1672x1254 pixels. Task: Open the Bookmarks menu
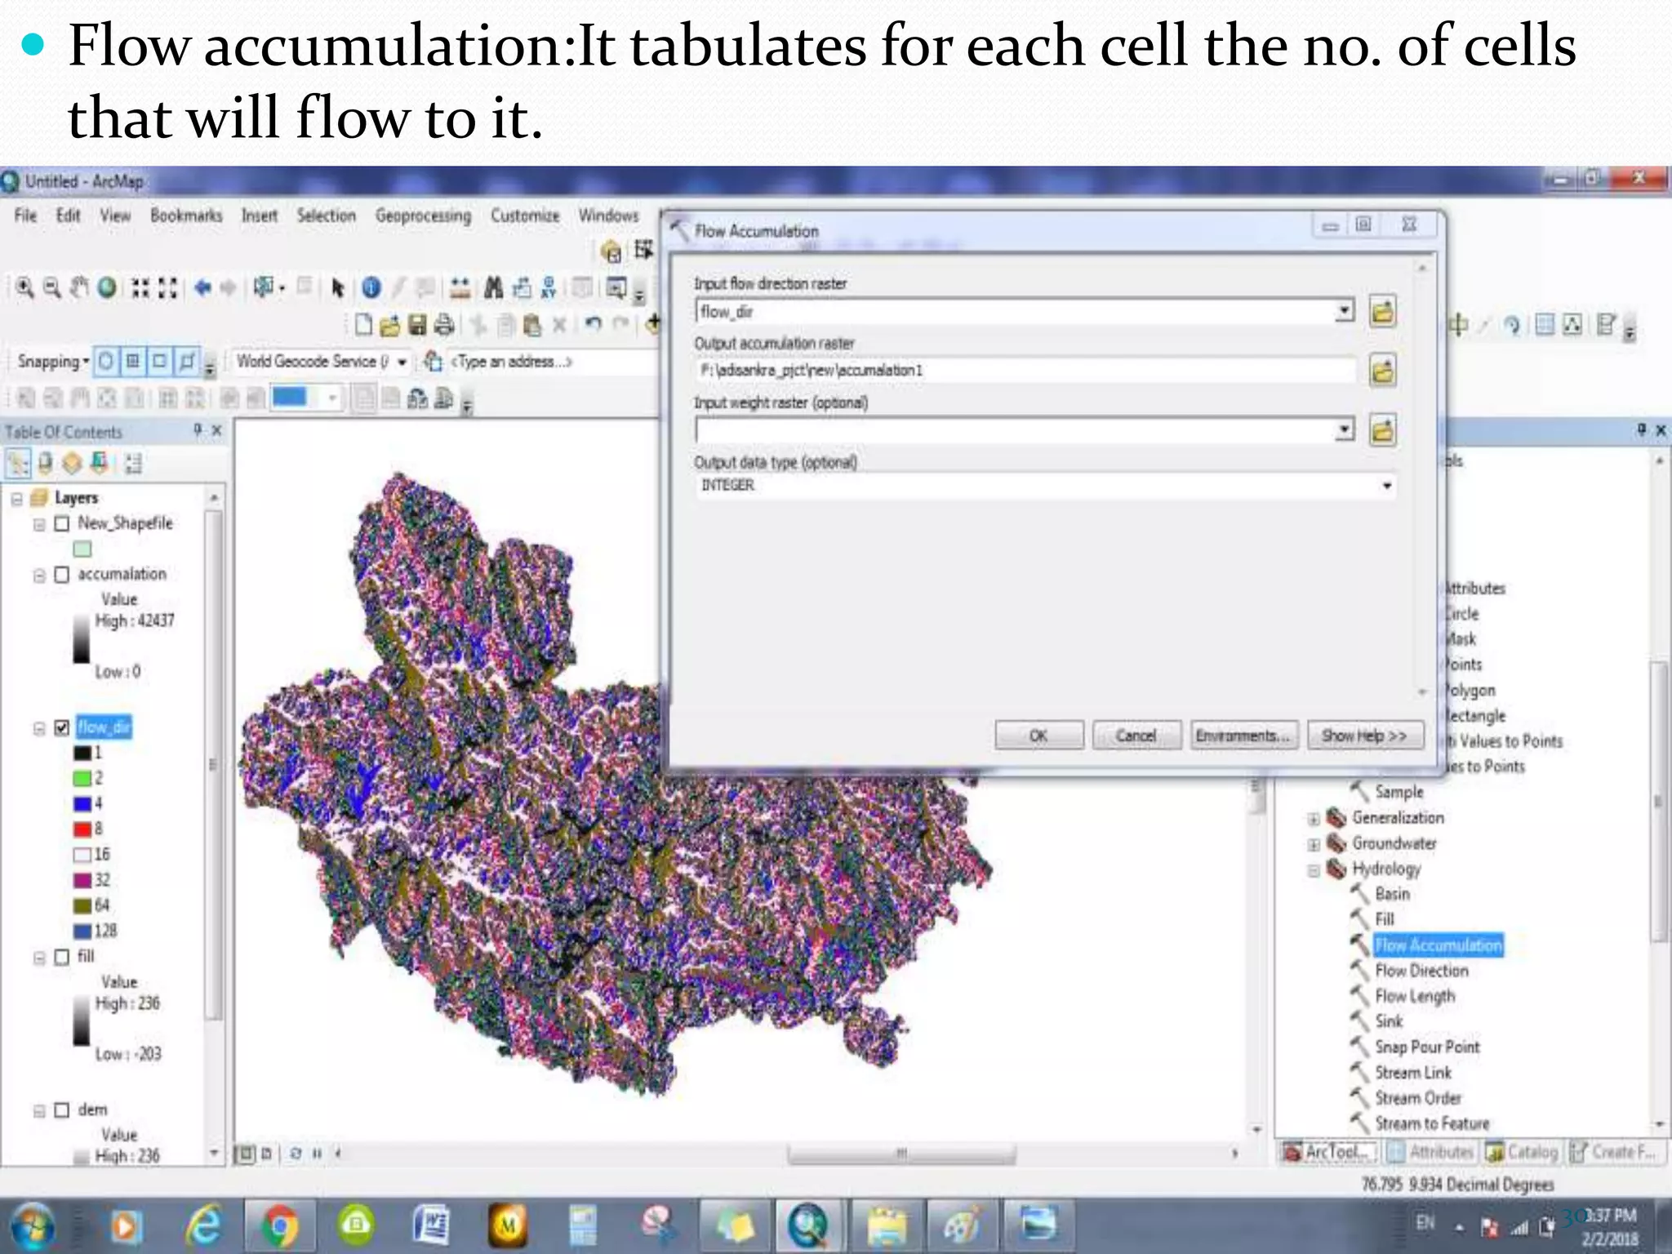[x=186, y=216]
